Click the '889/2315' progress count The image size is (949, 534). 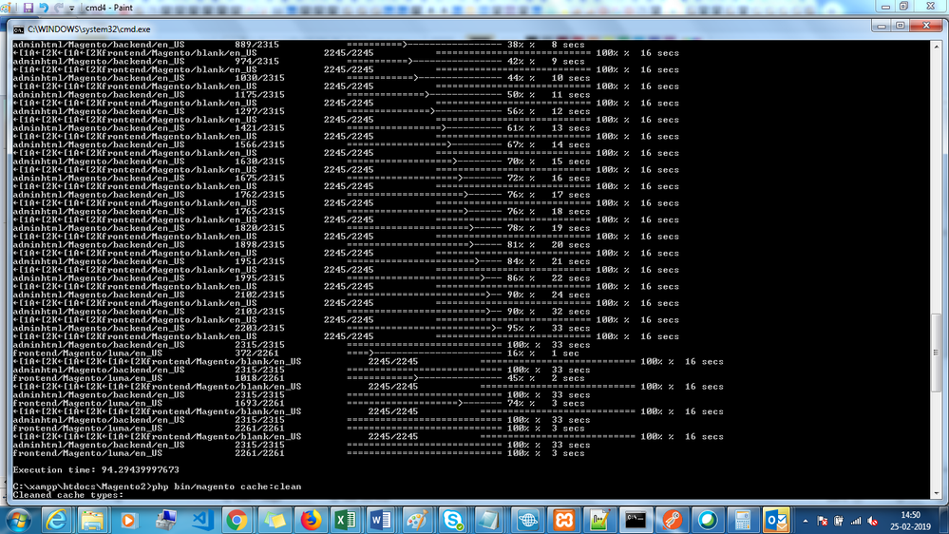tap(256, 45)
